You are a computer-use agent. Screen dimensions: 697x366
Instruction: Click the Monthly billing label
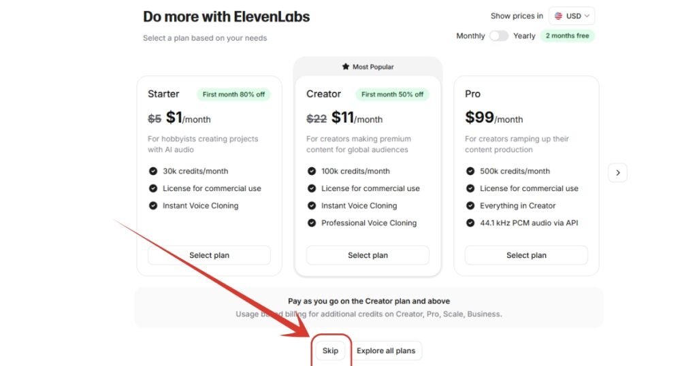(470, 36)
